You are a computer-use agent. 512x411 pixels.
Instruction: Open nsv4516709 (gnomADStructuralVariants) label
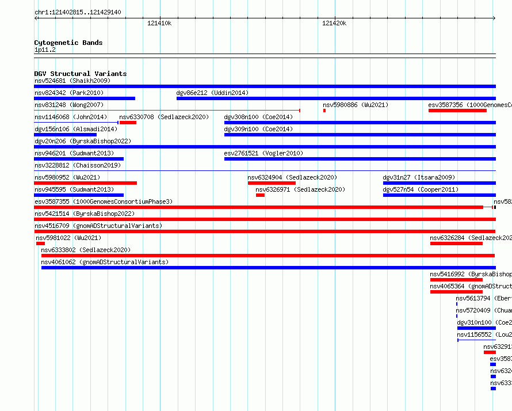pos(98,226)
